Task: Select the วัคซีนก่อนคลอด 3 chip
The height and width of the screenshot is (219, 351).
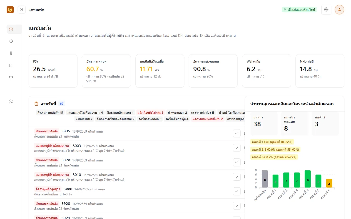Action: tap(150, 119)
